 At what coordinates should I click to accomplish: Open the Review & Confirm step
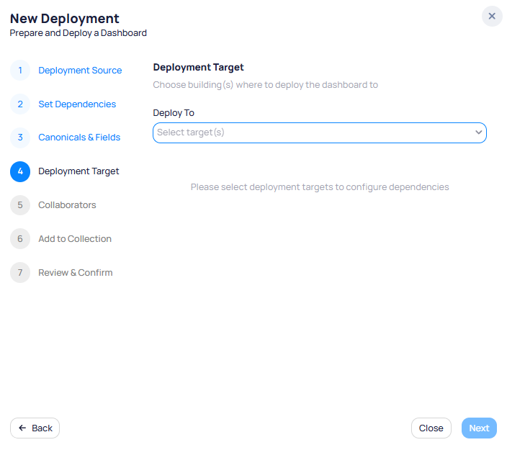click(x=76, y=273)
